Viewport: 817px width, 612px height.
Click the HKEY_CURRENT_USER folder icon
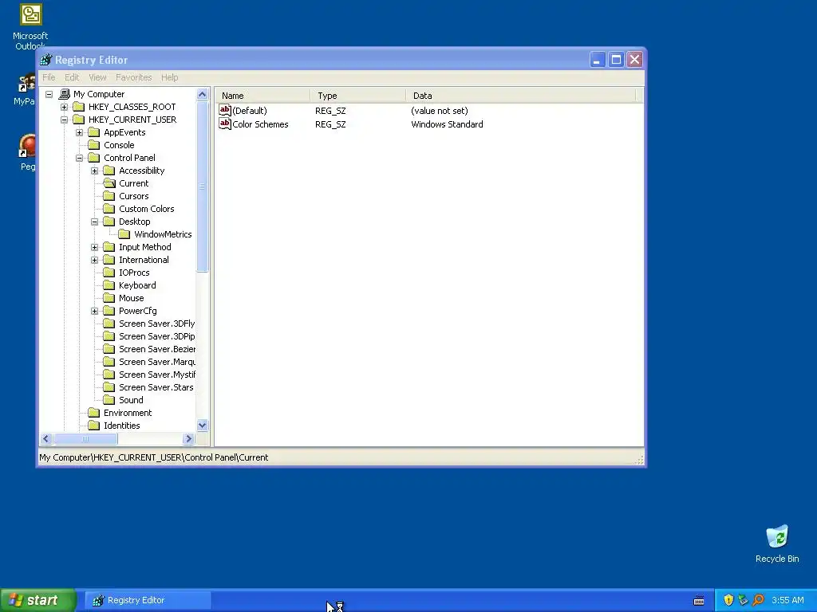(x=79, y=120)
